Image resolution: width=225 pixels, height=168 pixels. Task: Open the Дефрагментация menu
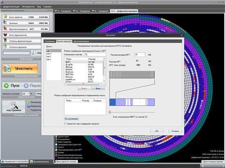tap(11, 7)
